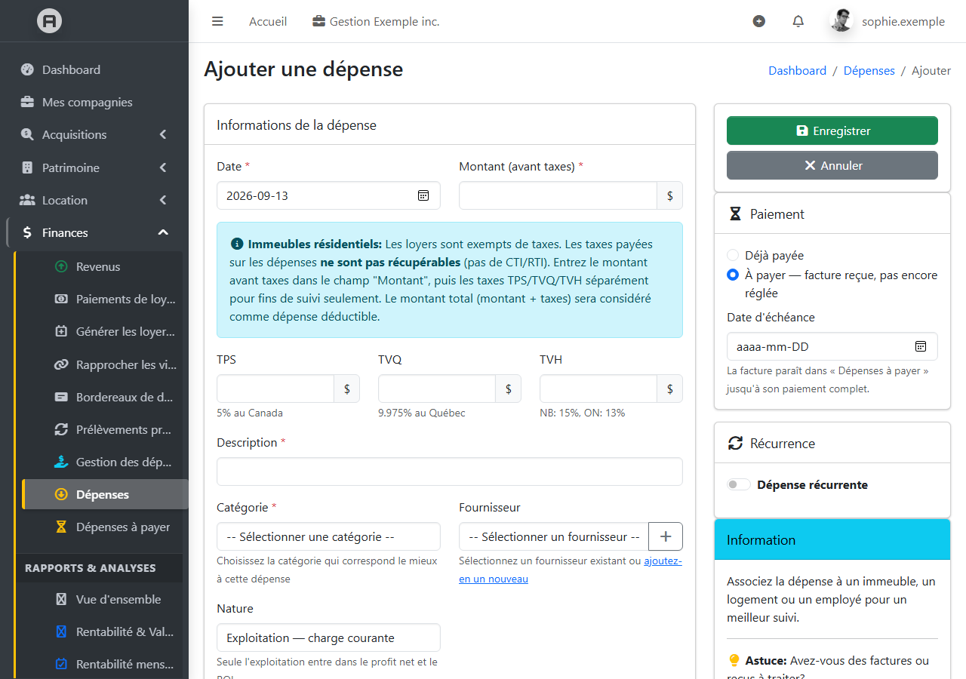
Task: Click the Accueil link in top bar
Action: [268, 21]
